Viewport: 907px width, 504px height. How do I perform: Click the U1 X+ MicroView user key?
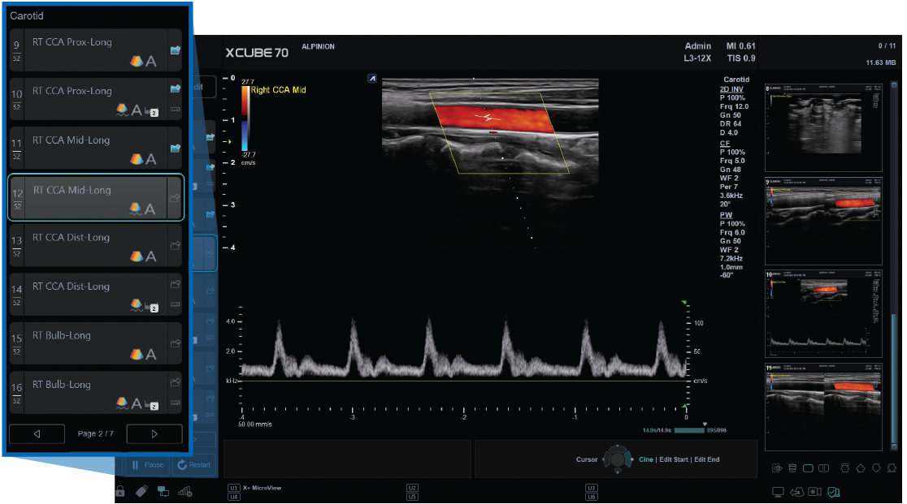click(255, 488)
